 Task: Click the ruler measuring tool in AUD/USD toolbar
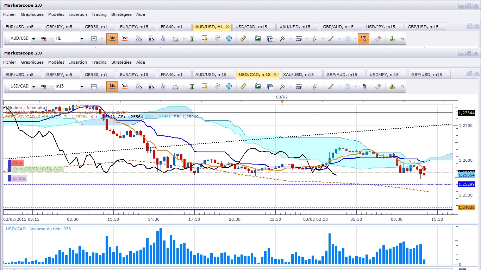pyautogui.click(x=243, y=38)
